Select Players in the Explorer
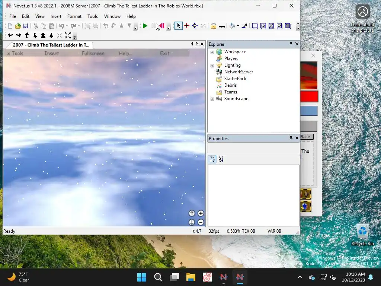The height and width of the screenshot is (286, 381). pyautogui.click(x=231, y=58)
